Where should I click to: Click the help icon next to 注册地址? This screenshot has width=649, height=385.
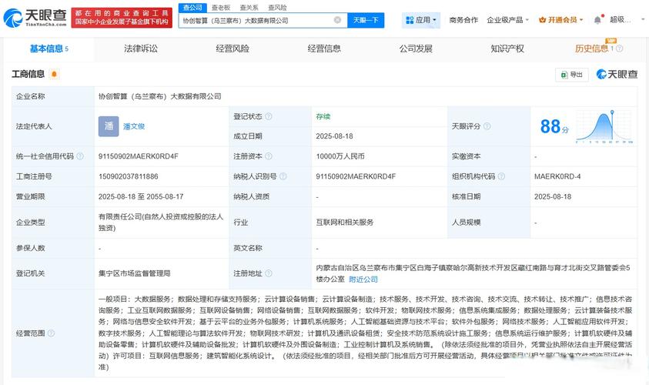(269, 273)
